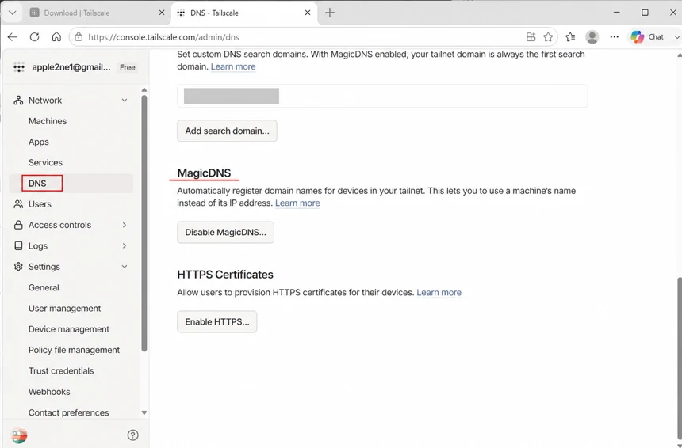682x448 pixels.
Task: Open Machines in sidebar
Action: 48,121
